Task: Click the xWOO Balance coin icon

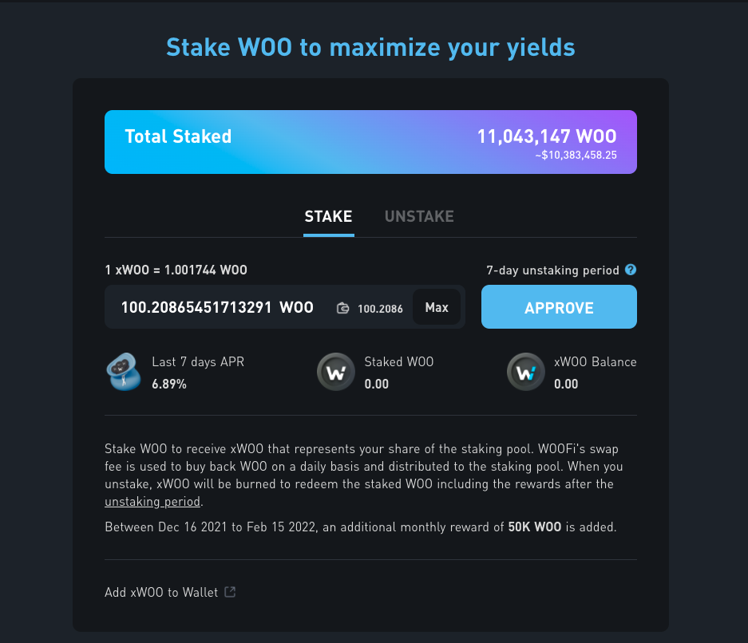Action: (x=526, y=372)
